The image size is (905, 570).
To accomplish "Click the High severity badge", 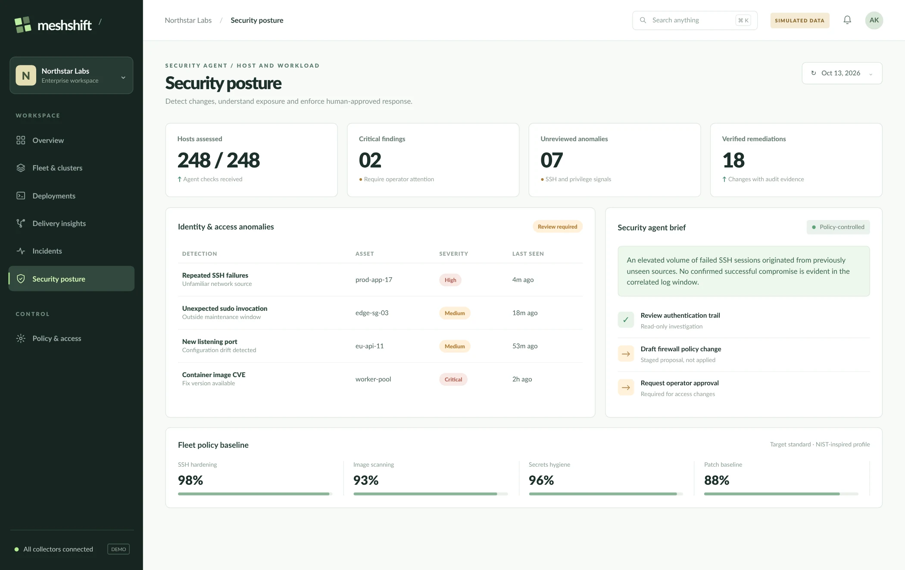I will [x=450, y=280].
